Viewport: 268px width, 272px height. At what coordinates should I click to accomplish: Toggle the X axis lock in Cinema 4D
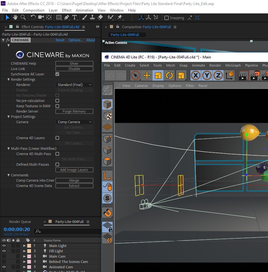pyautogui.click(x=195, y=75)
